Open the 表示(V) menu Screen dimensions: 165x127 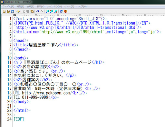41,6
